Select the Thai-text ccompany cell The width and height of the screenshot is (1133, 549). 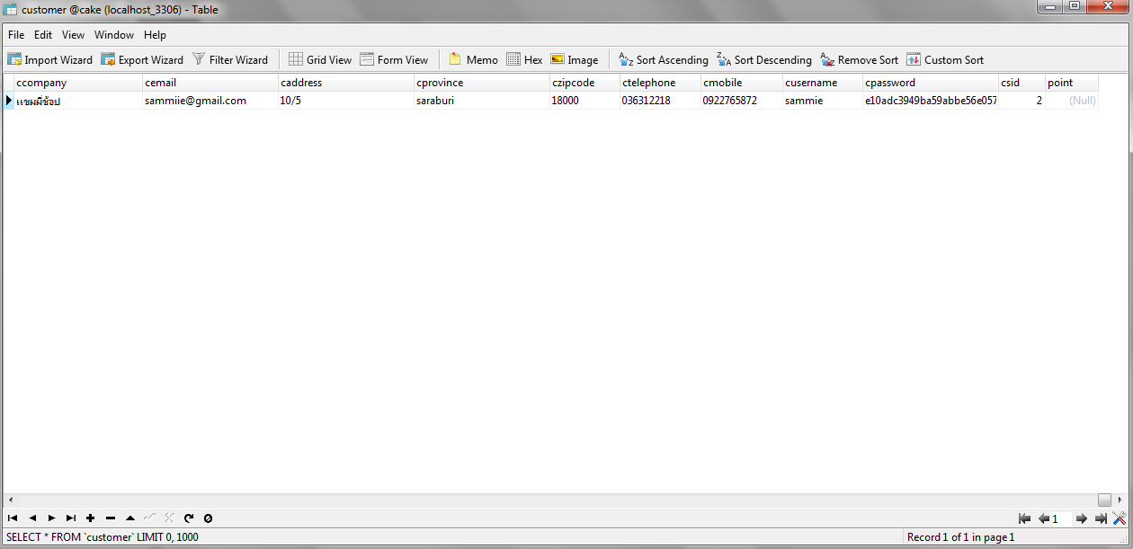(78, 101)
